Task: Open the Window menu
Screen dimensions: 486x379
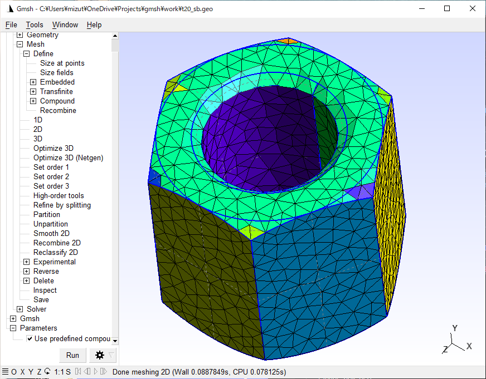Action: pyautogui.click(x=65, y=24)
